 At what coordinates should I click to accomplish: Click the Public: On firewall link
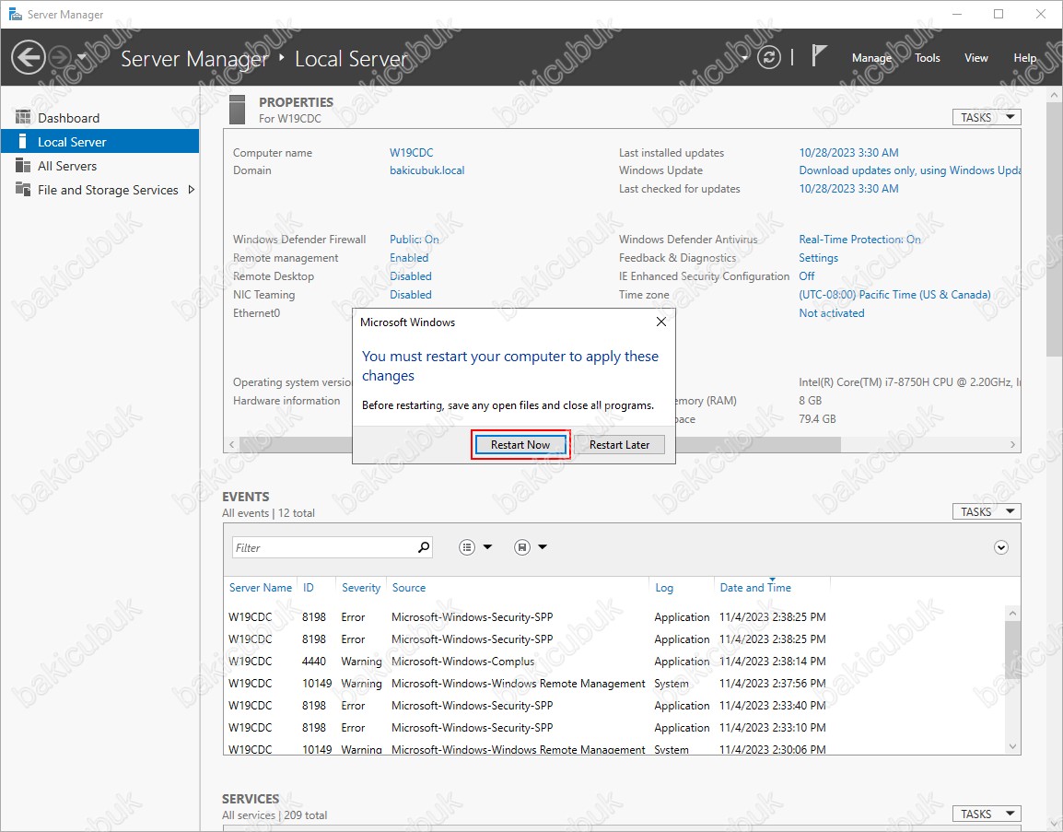pyautogui.click(x=415, y=240)
